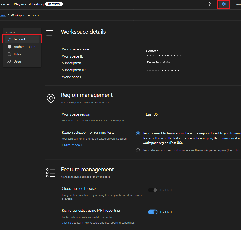Click the Workspace settings breadcrumb text
241x230 pixels.
click(x=25, y=15)
